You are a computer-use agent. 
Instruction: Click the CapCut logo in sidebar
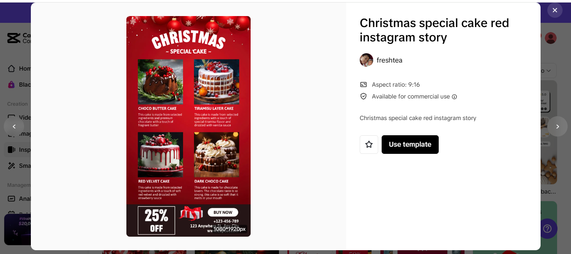(x=14, y=38)
